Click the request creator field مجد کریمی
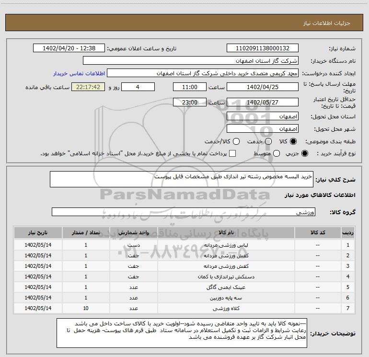 point(203,73)
